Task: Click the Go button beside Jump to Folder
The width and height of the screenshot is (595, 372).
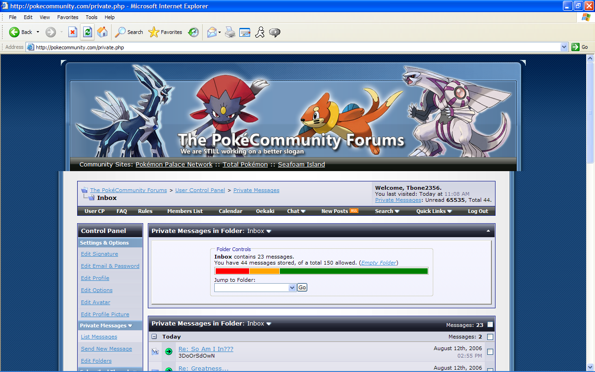Action: (302, 287)
